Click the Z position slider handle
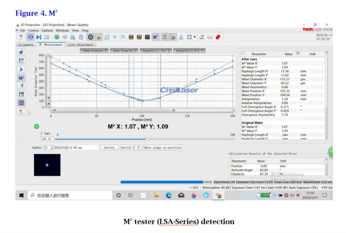Viewport: 346px width, 233px height. 148,139
